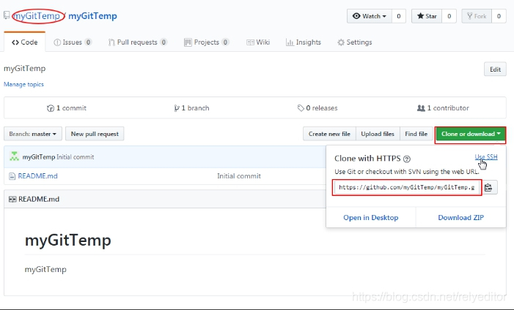Click the New pull request button

point(95,134)
